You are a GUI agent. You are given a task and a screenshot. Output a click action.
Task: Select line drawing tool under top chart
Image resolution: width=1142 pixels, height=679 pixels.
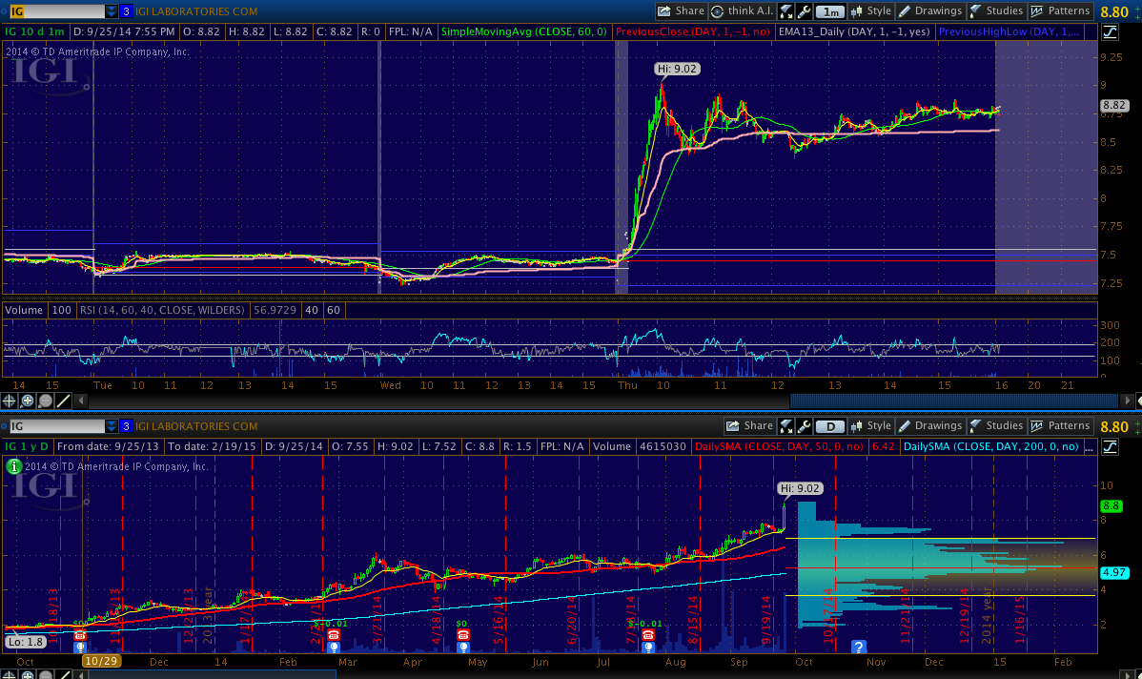pos(63,401)
